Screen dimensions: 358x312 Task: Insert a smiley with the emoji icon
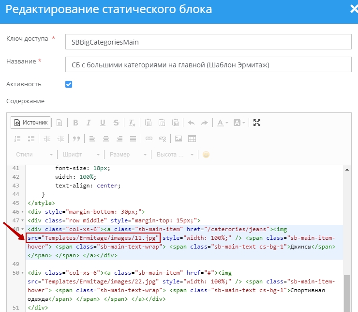[x=207, y=155]
